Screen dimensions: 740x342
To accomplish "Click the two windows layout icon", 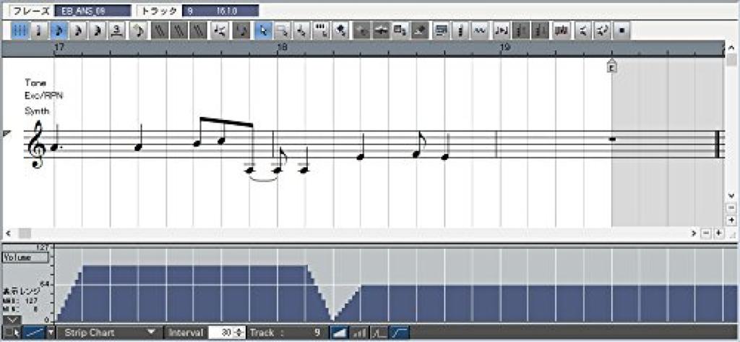I will click(x=400, y=30).
